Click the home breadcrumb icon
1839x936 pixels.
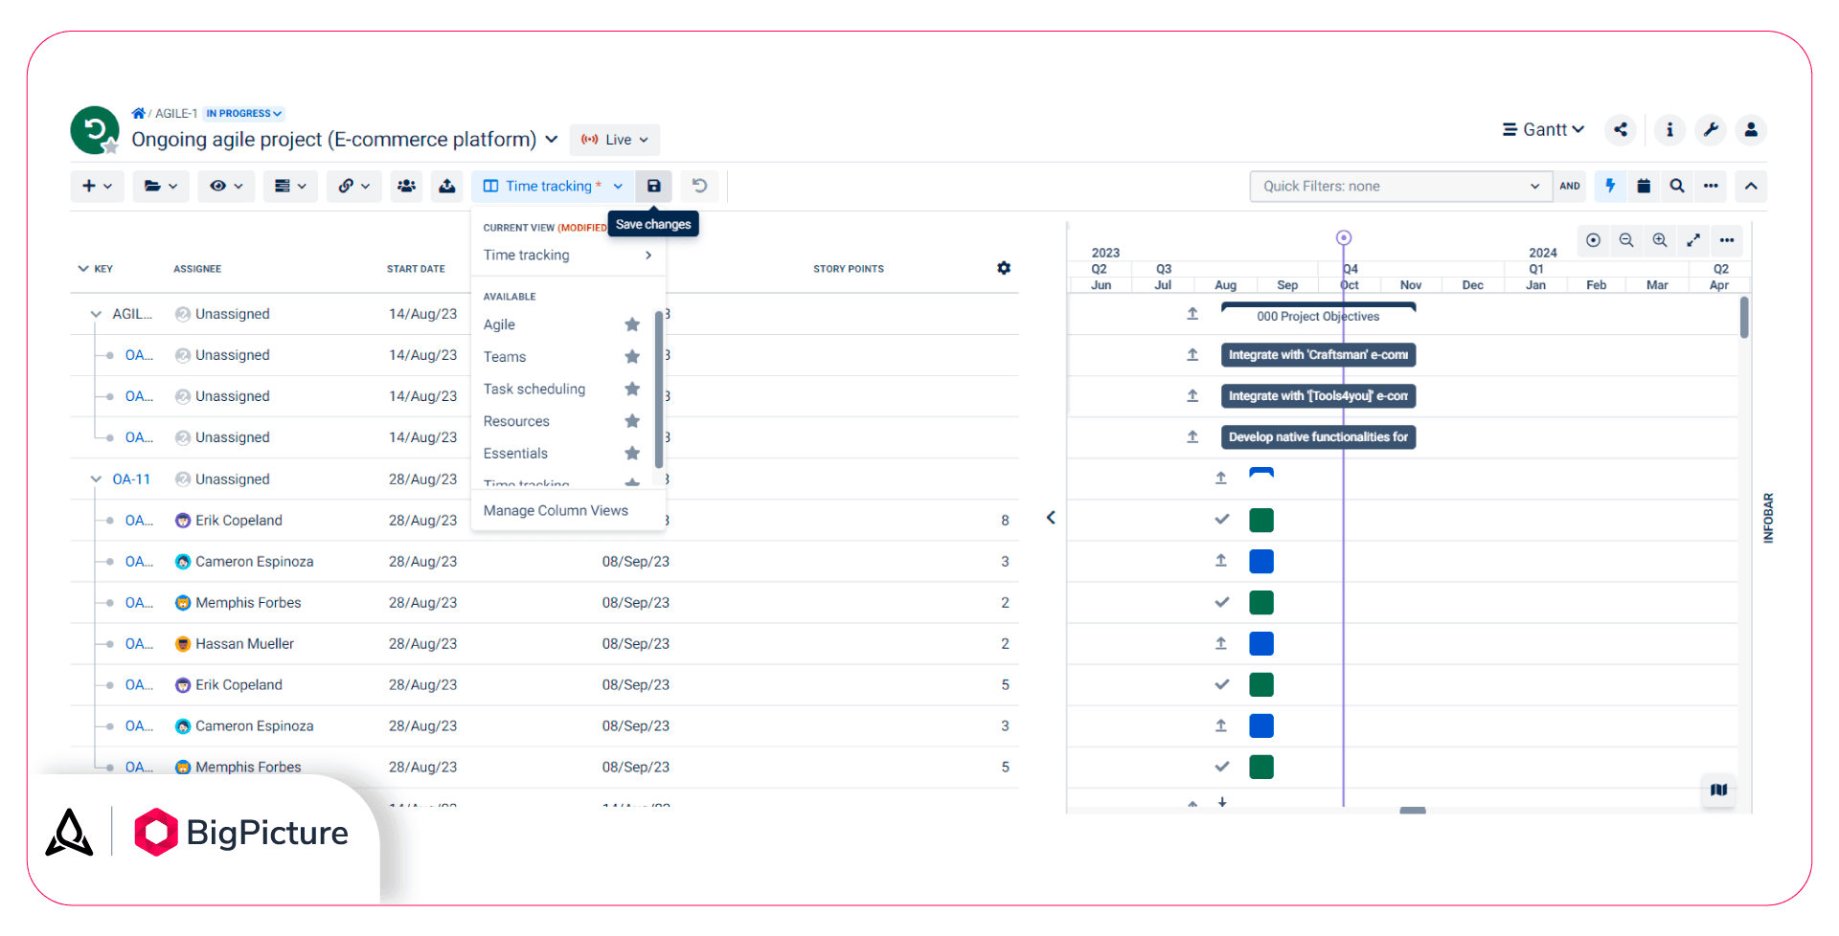[x=139, y=113]
